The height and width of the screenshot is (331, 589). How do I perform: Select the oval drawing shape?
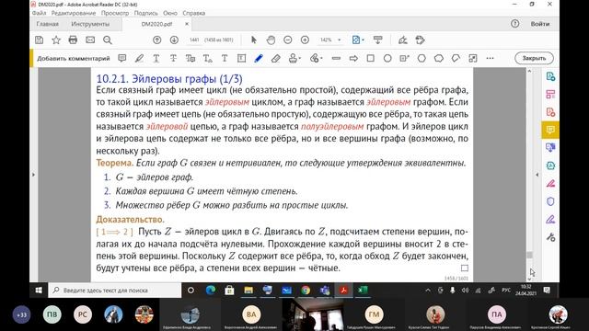[x=387, y=58]
